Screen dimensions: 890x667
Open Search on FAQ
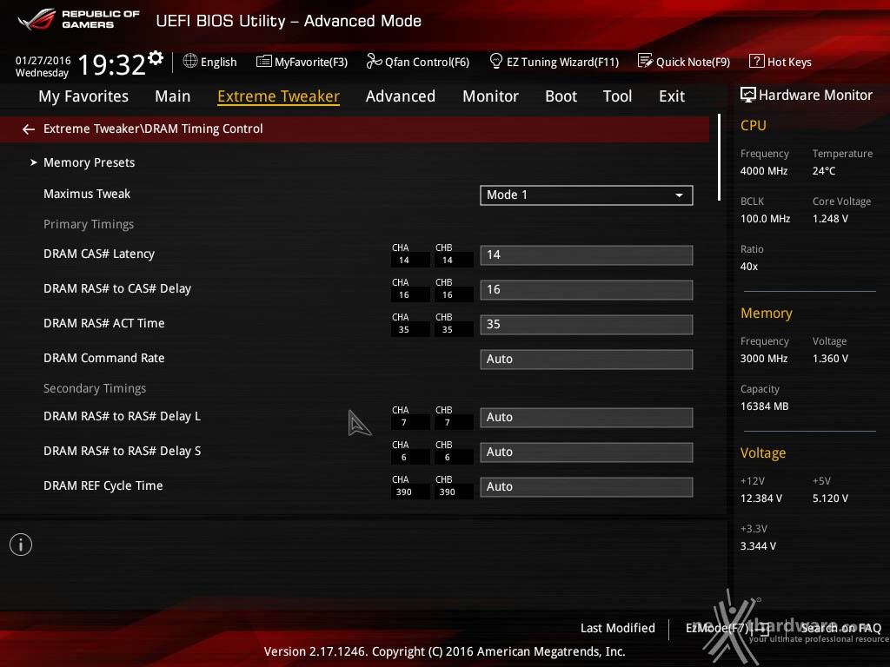click(840, 628)
